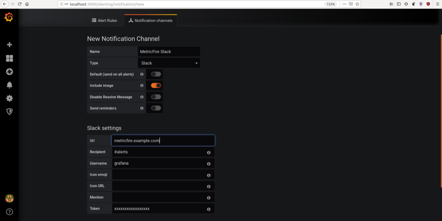The width and height of the screenshot is (442, 221).
Task: Open the Help question mark icon
Action: pyautogui.click(x=10, y=212)
